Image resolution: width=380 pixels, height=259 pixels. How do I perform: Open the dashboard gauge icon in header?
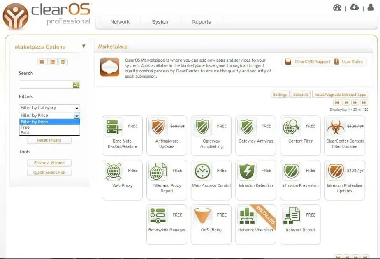coord(337,7)
